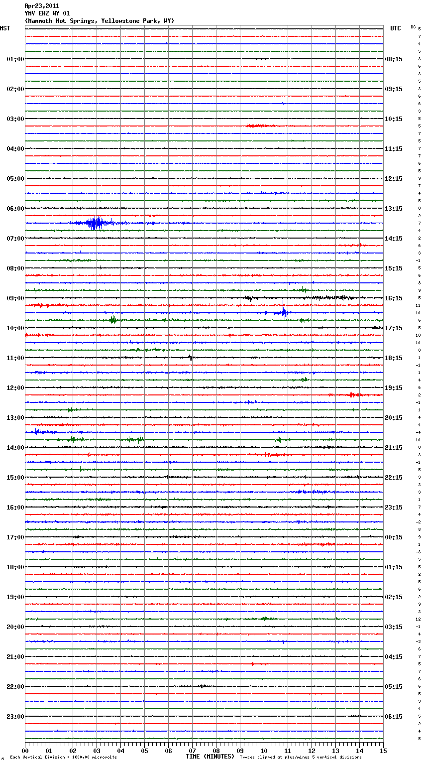
Task: Select the 12:00 MST time label
Action: point(15,388)
